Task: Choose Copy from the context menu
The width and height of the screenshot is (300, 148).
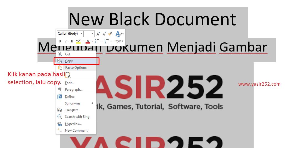Action: (x=69, y=61)
